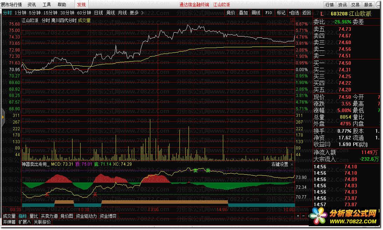Click the top-right 资讯 button
The height and width of the screenshot is (230, 383).
[x=342, y=5]
